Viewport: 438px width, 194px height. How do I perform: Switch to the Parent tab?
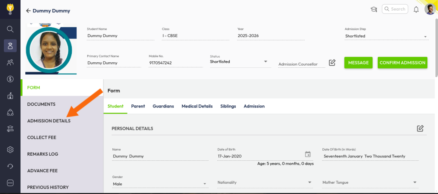[x=138, y=106]
